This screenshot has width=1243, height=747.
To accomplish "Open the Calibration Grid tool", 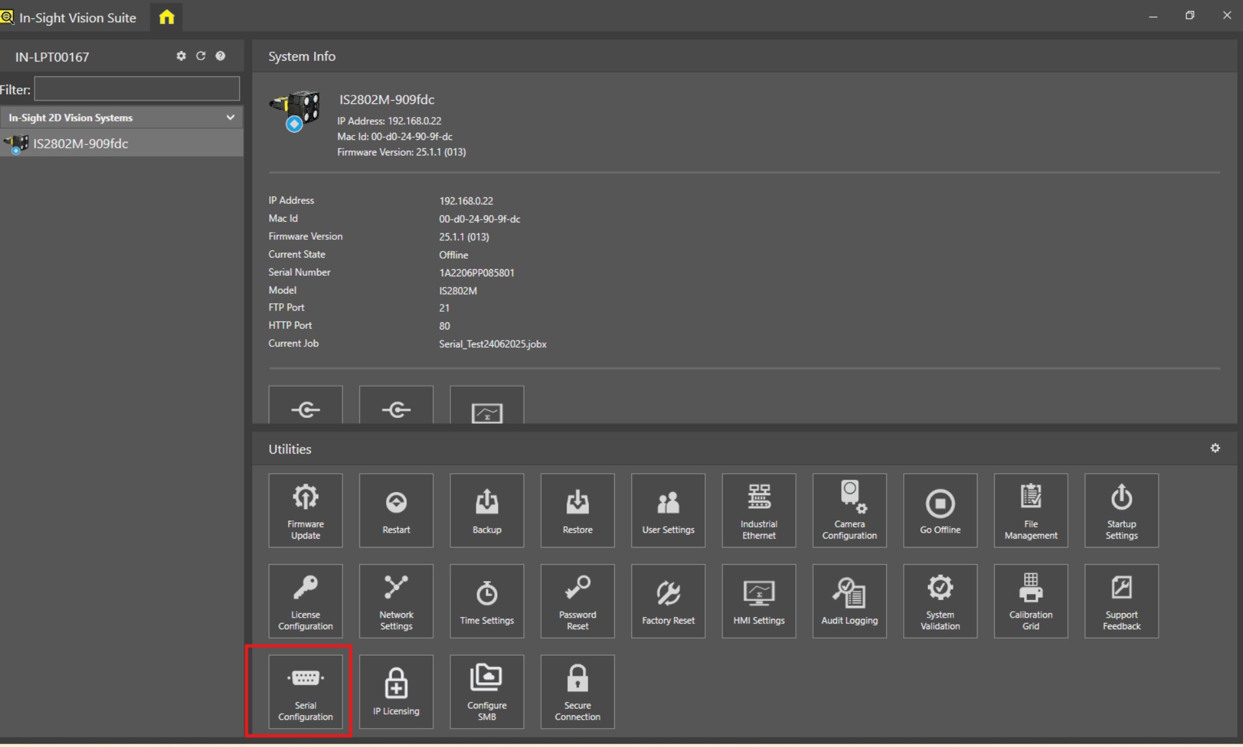I will coord(1030,601).
